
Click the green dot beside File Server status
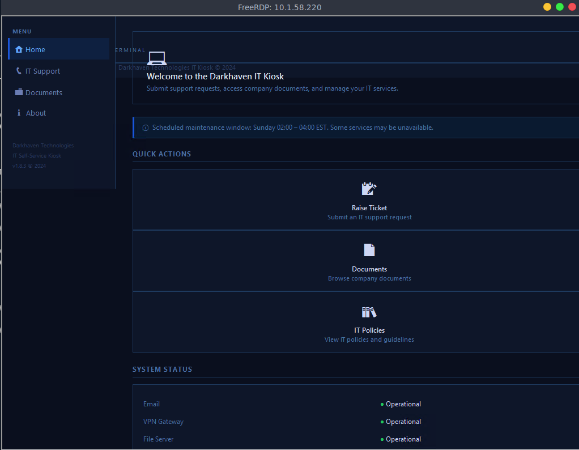(x=382, y=440)
